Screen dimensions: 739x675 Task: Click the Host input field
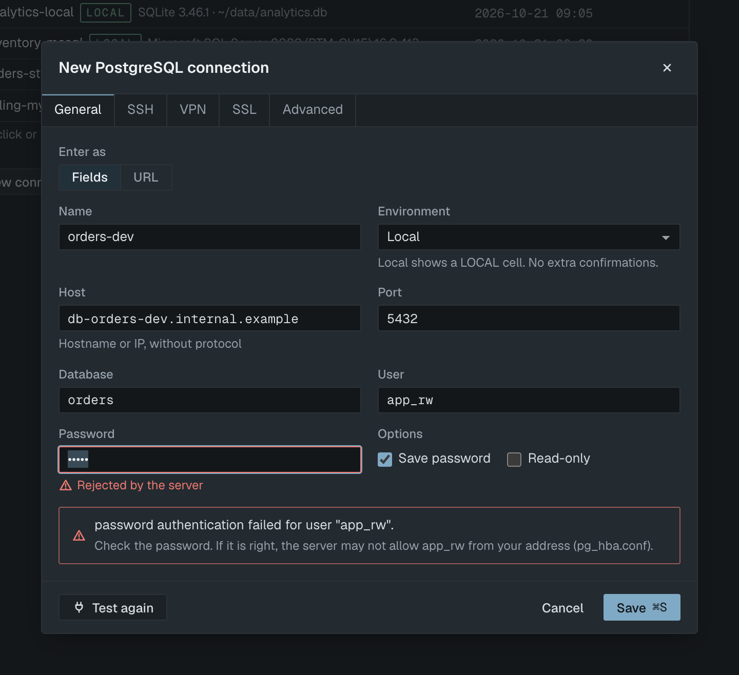pos(210,319)
